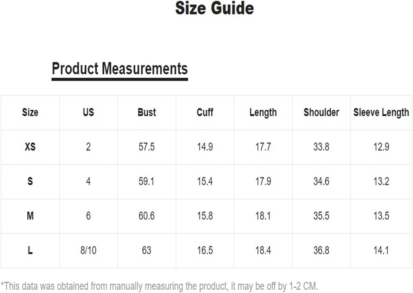
Task: Click the 15.4 cuff value
Action: 205,181
